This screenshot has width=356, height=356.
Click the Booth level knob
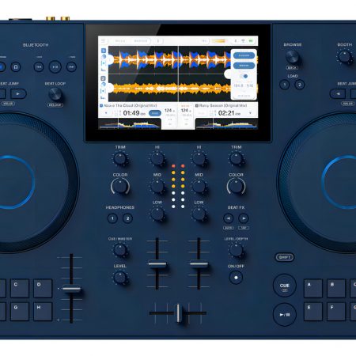pos(345,56)
